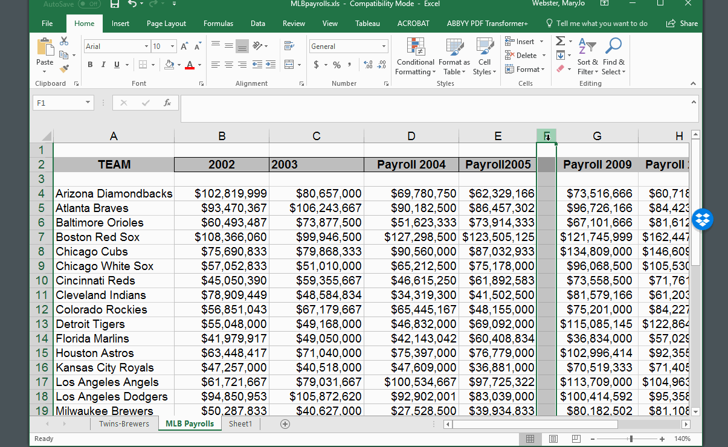The image size is (728, 447).
Task: Activate the Format Painter brush
Action: coord(63,68)
